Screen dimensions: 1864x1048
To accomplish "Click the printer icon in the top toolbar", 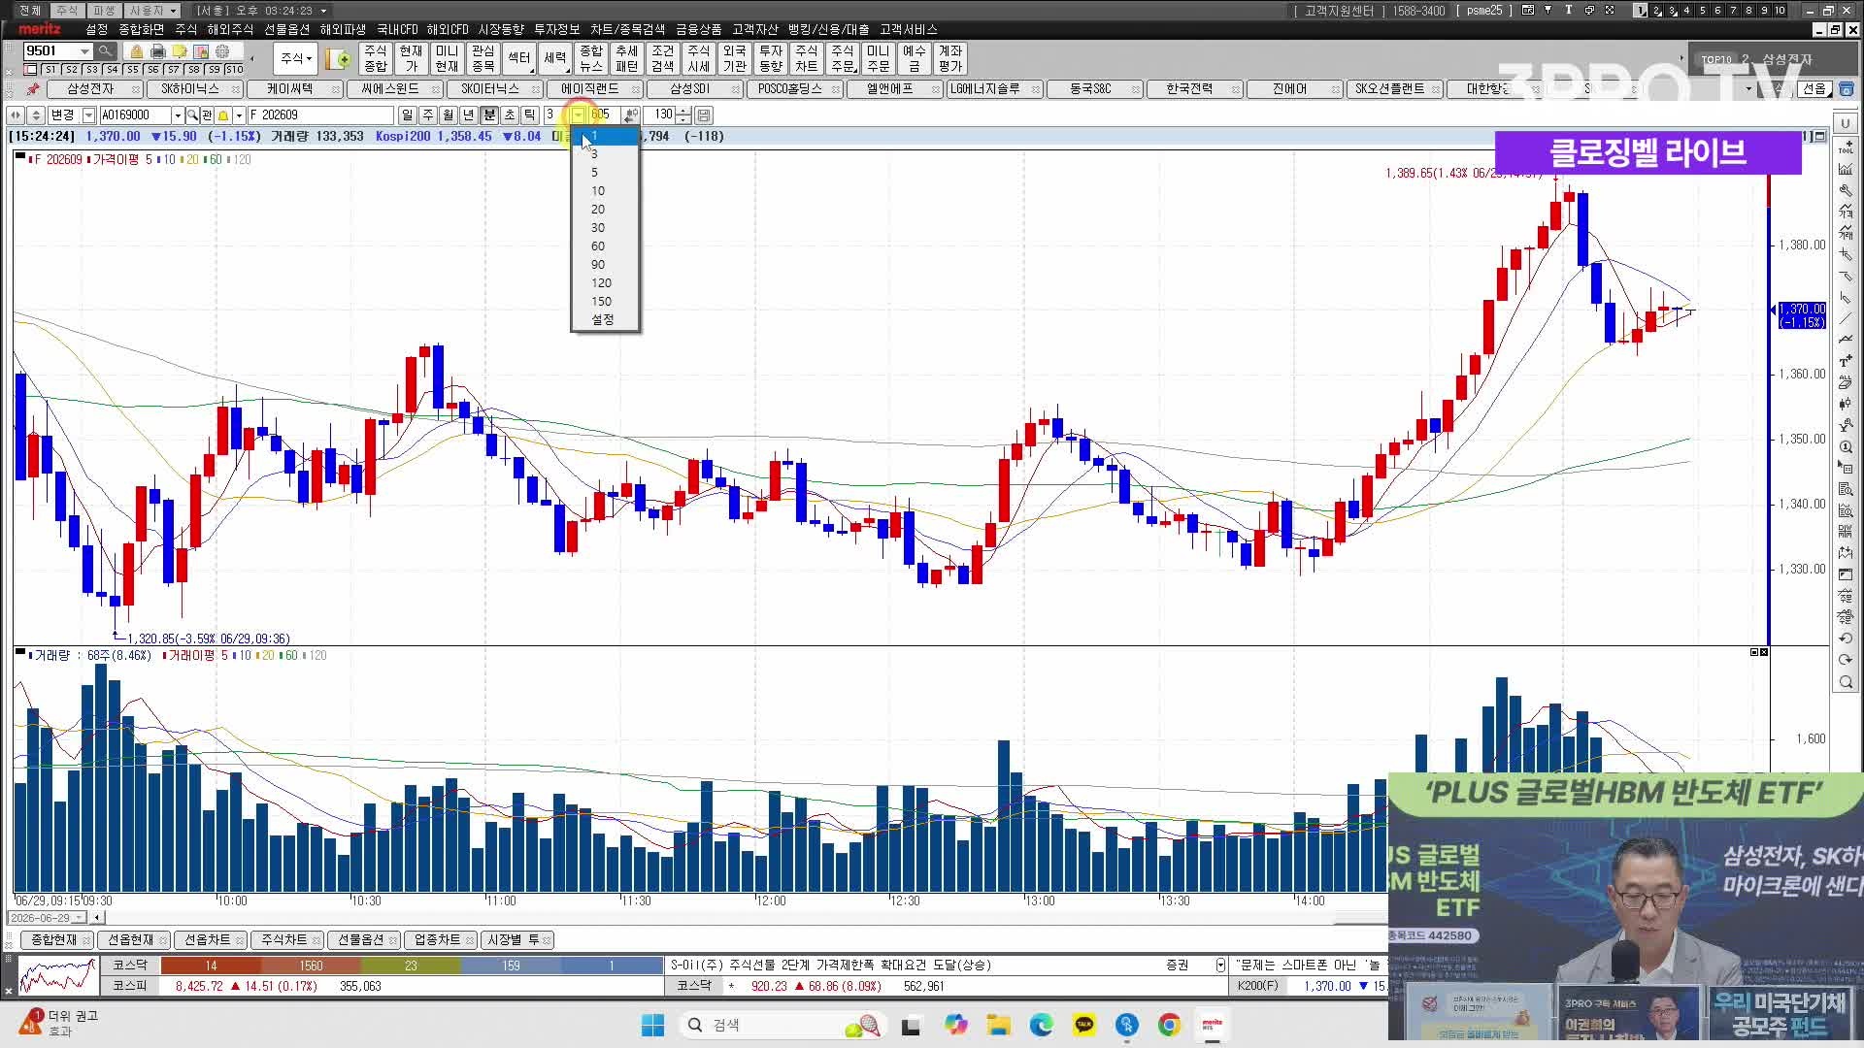I will [x=157, y=51].
